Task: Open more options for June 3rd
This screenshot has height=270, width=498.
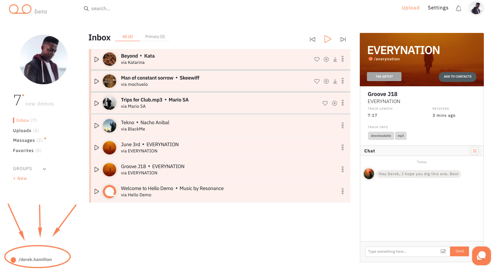Action: (343, 147)
